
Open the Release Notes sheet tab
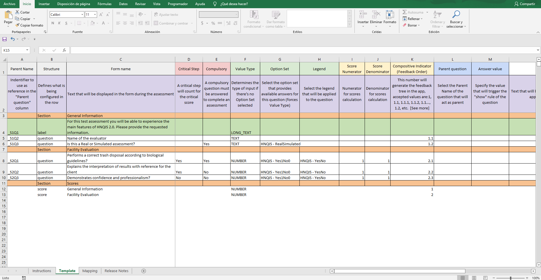coord(116,271)
